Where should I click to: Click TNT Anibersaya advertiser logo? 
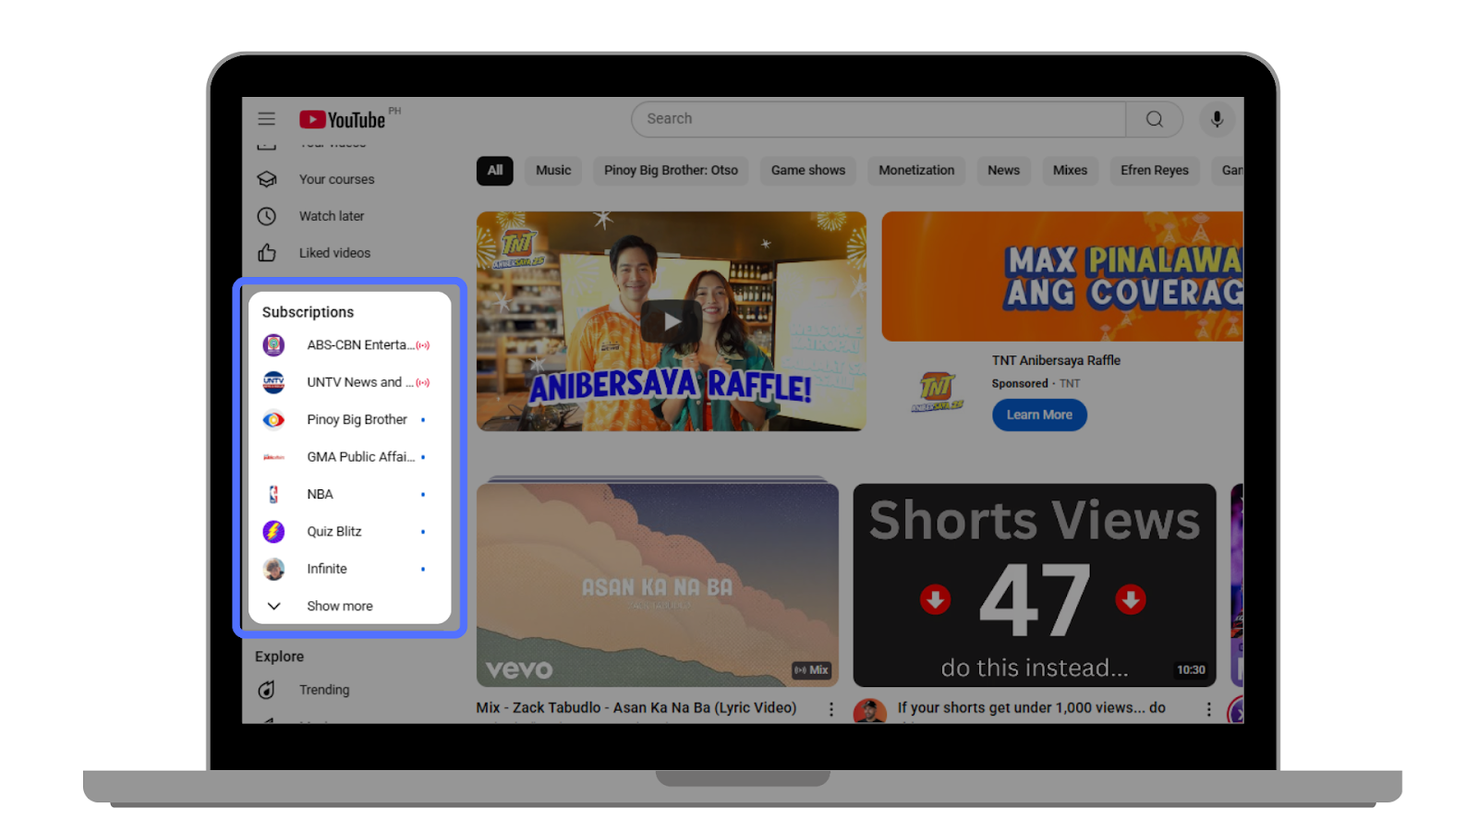[937, 391]
